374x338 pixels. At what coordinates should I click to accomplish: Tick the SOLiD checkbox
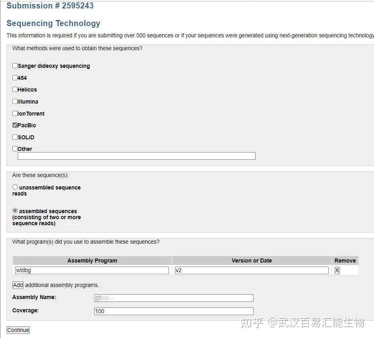(x=15, y=137)
